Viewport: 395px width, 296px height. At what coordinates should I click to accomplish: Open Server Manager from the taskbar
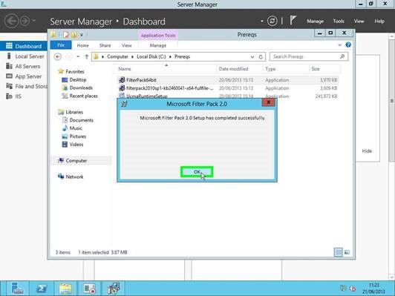17,288
